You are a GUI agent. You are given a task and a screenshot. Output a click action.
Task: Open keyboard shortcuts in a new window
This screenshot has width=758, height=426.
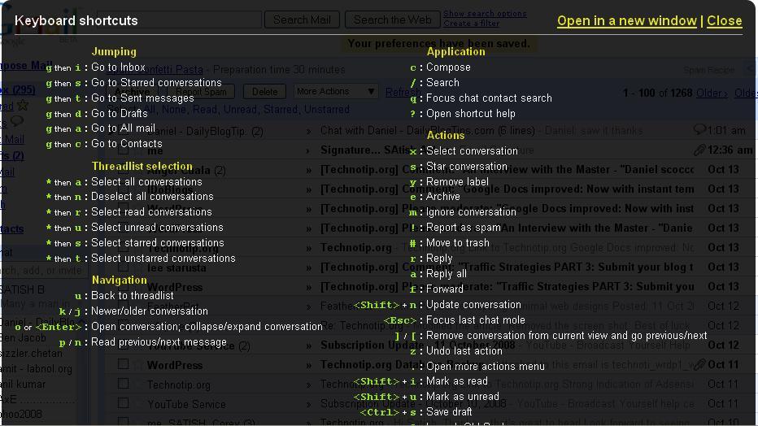click(626, 21)
